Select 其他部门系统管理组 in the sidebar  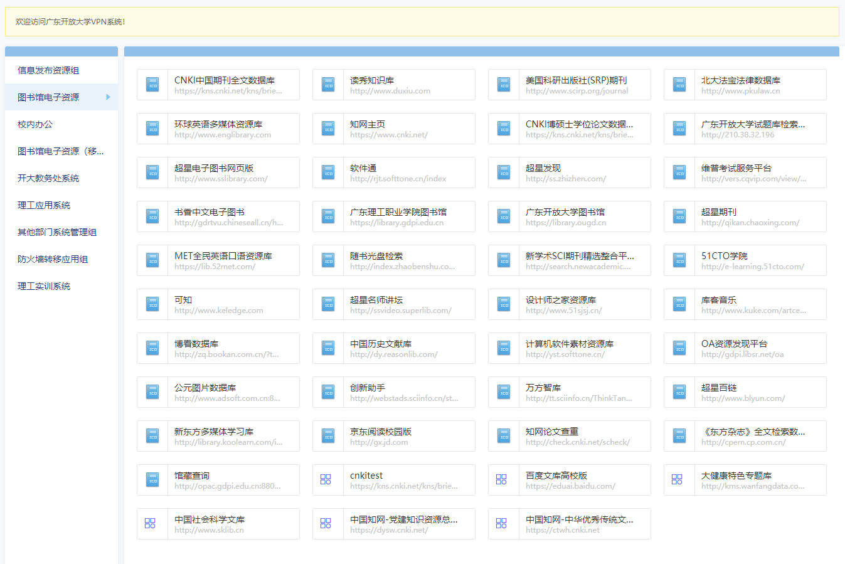pyautogui.click(x=61, y=232)
